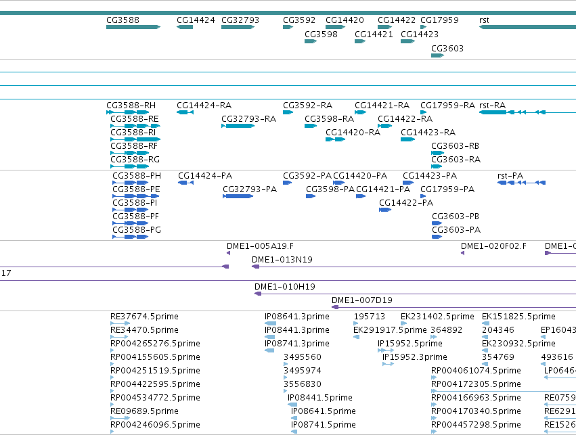
Task: Click gene CG14421 label
Action: tap(374, 34)
